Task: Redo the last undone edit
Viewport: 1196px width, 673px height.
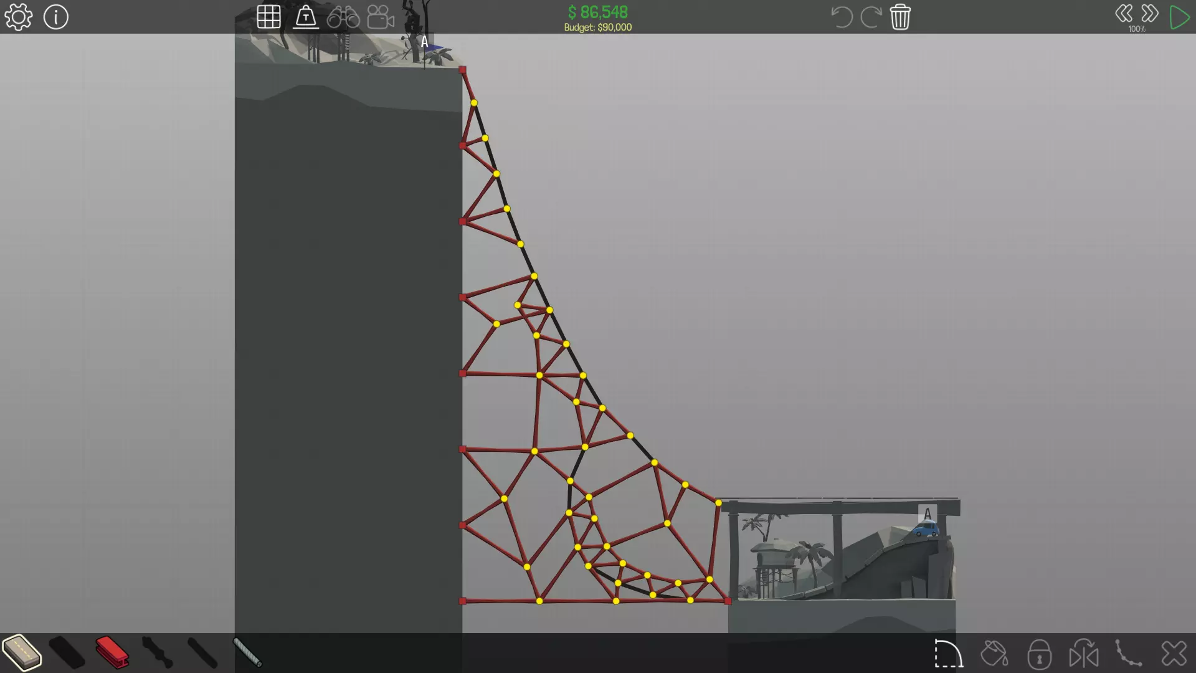Action: (870, 17)
